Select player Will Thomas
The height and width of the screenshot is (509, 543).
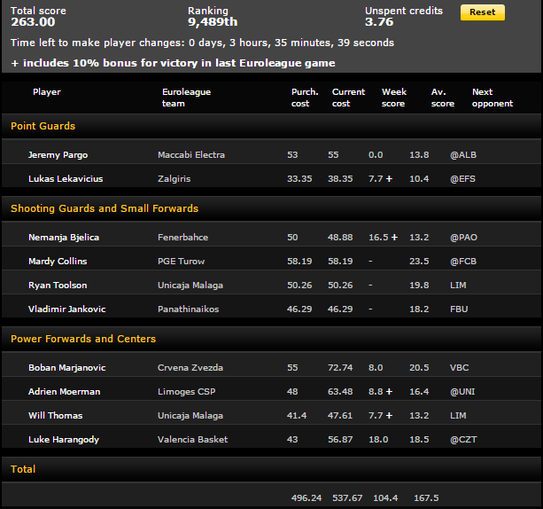[x=56, y=416]
